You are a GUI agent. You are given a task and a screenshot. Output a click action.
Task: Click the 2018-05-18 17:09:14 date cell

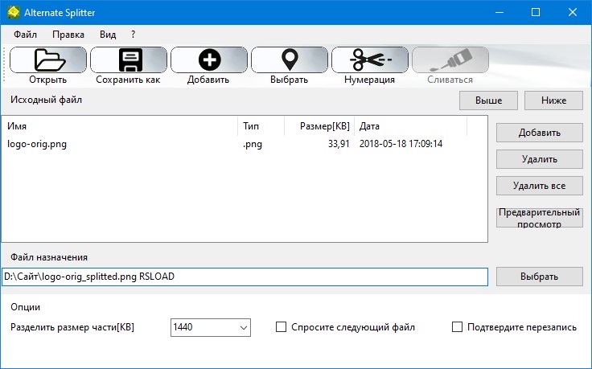[401, 144]
